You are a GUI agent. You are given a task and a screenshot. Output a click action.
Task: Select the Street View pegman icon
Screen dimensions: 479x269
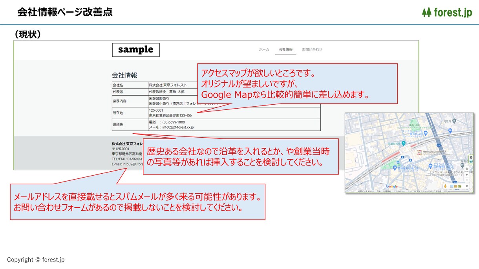coord(445,186)
